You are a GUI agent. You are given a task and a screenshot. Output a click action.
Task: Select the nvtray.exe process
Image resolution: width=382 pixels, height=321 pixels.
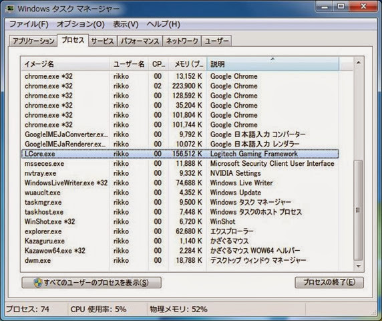pos(180,173)
